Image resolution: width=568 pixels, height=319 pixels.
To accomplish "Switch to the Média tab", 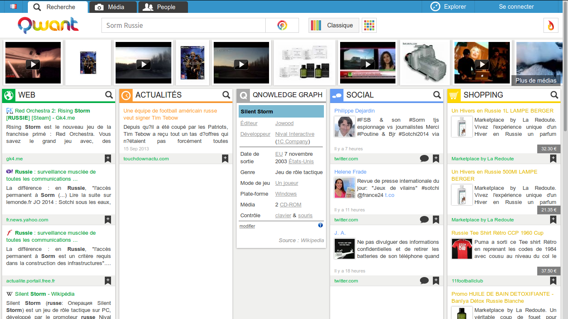I will tap(113, 7).
